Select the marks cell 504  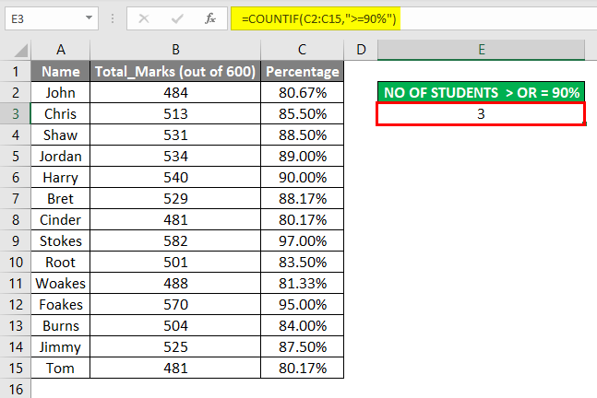pos(175,326)
